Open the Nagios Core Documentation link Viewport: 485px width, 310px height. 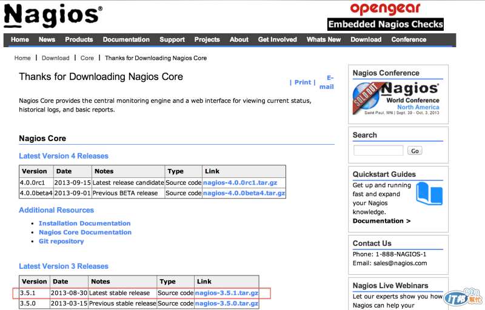(85, 232)
